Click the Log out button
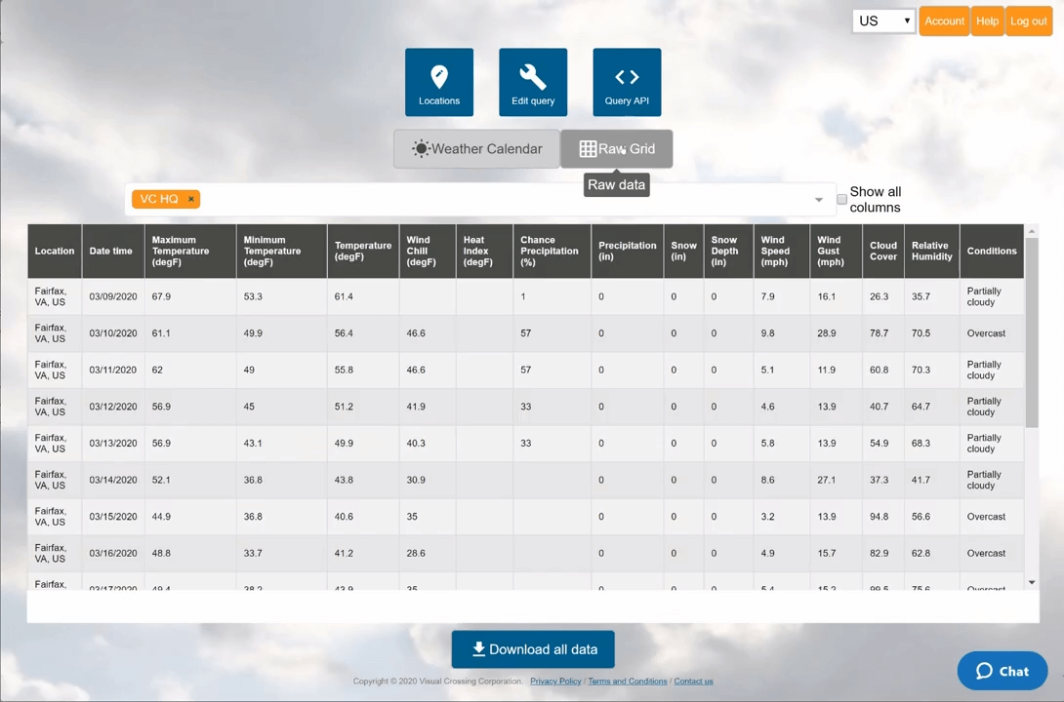Viewport: 1064px width, 702px height. pos(1028,20)
